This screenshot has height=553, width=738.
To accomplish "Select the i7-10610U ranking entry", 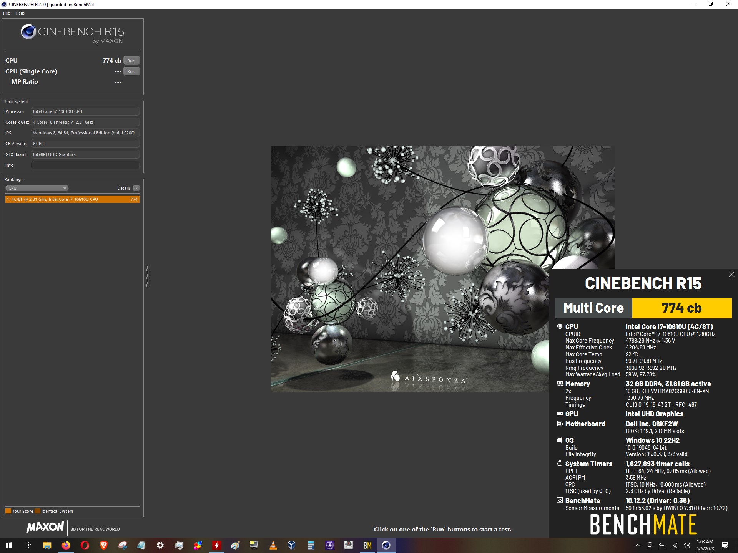I will (72, 199).
